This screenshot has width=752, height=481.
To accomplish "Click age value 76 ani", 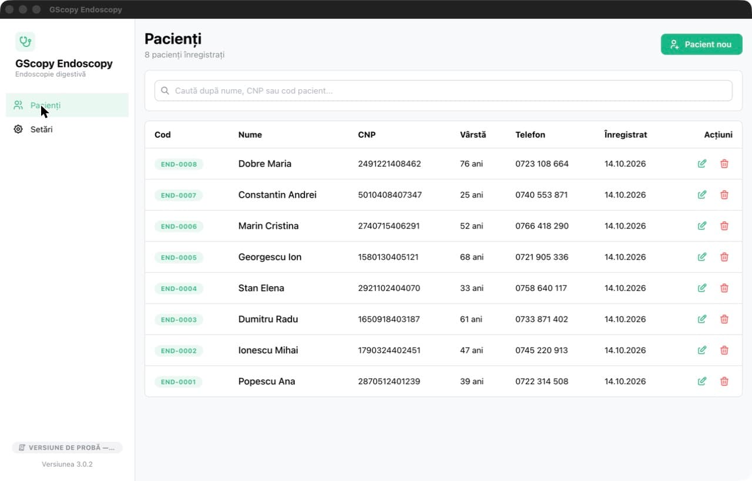I will coord(471,164).
